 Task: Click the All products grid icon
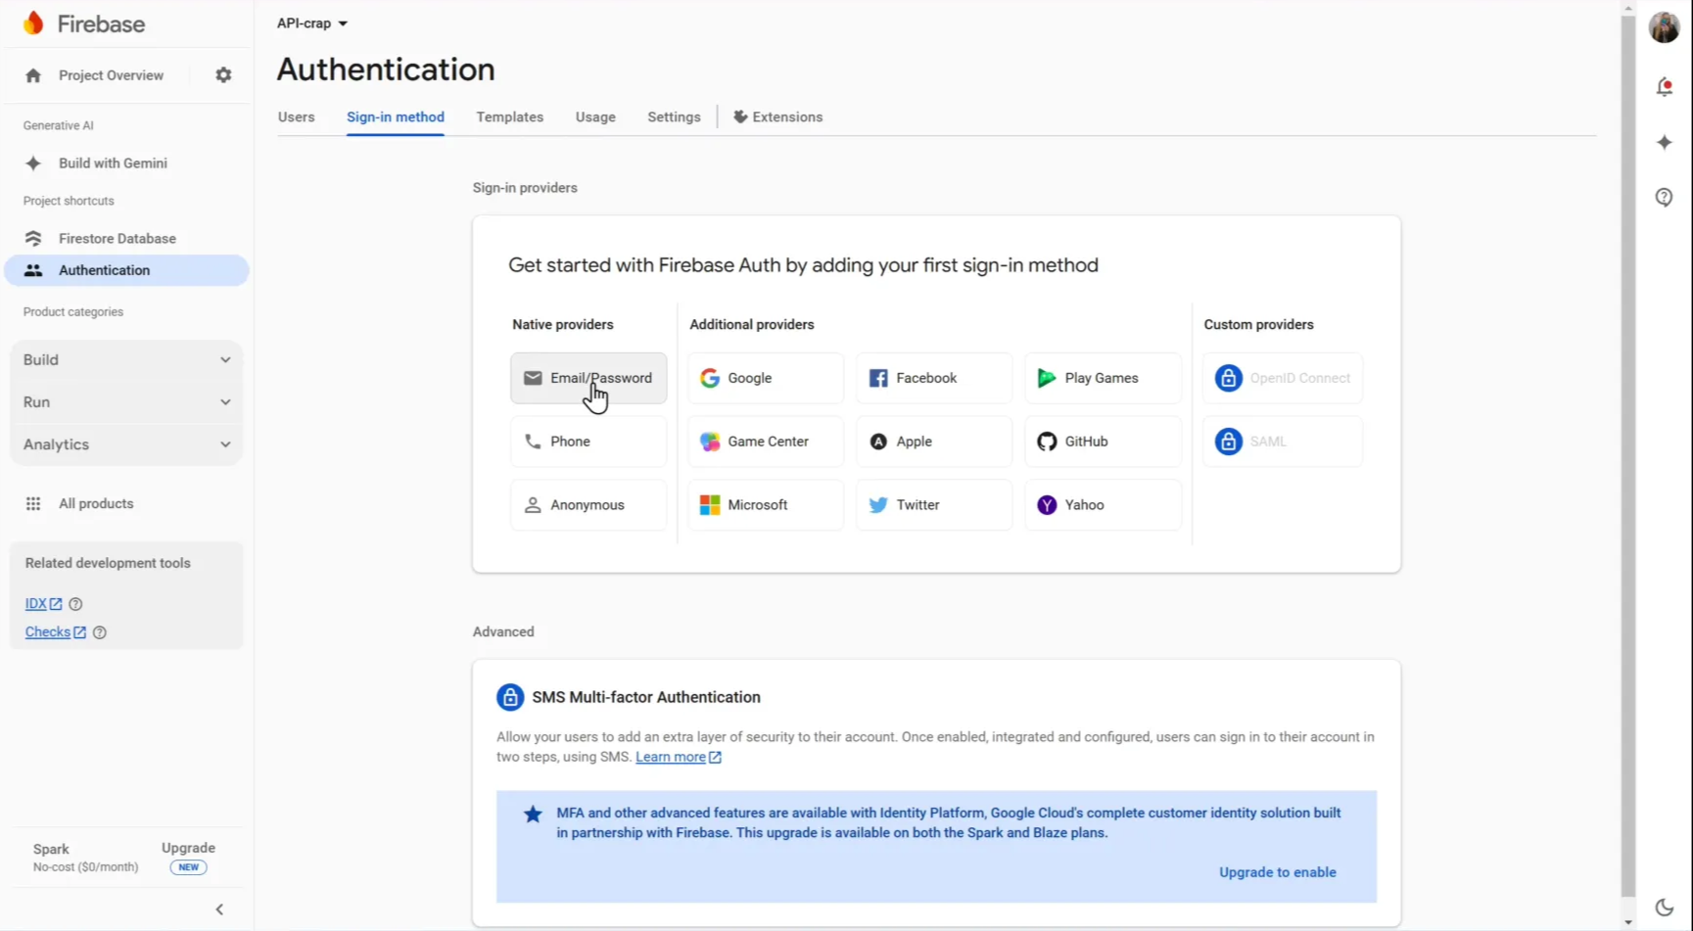(x=33, y=504)
